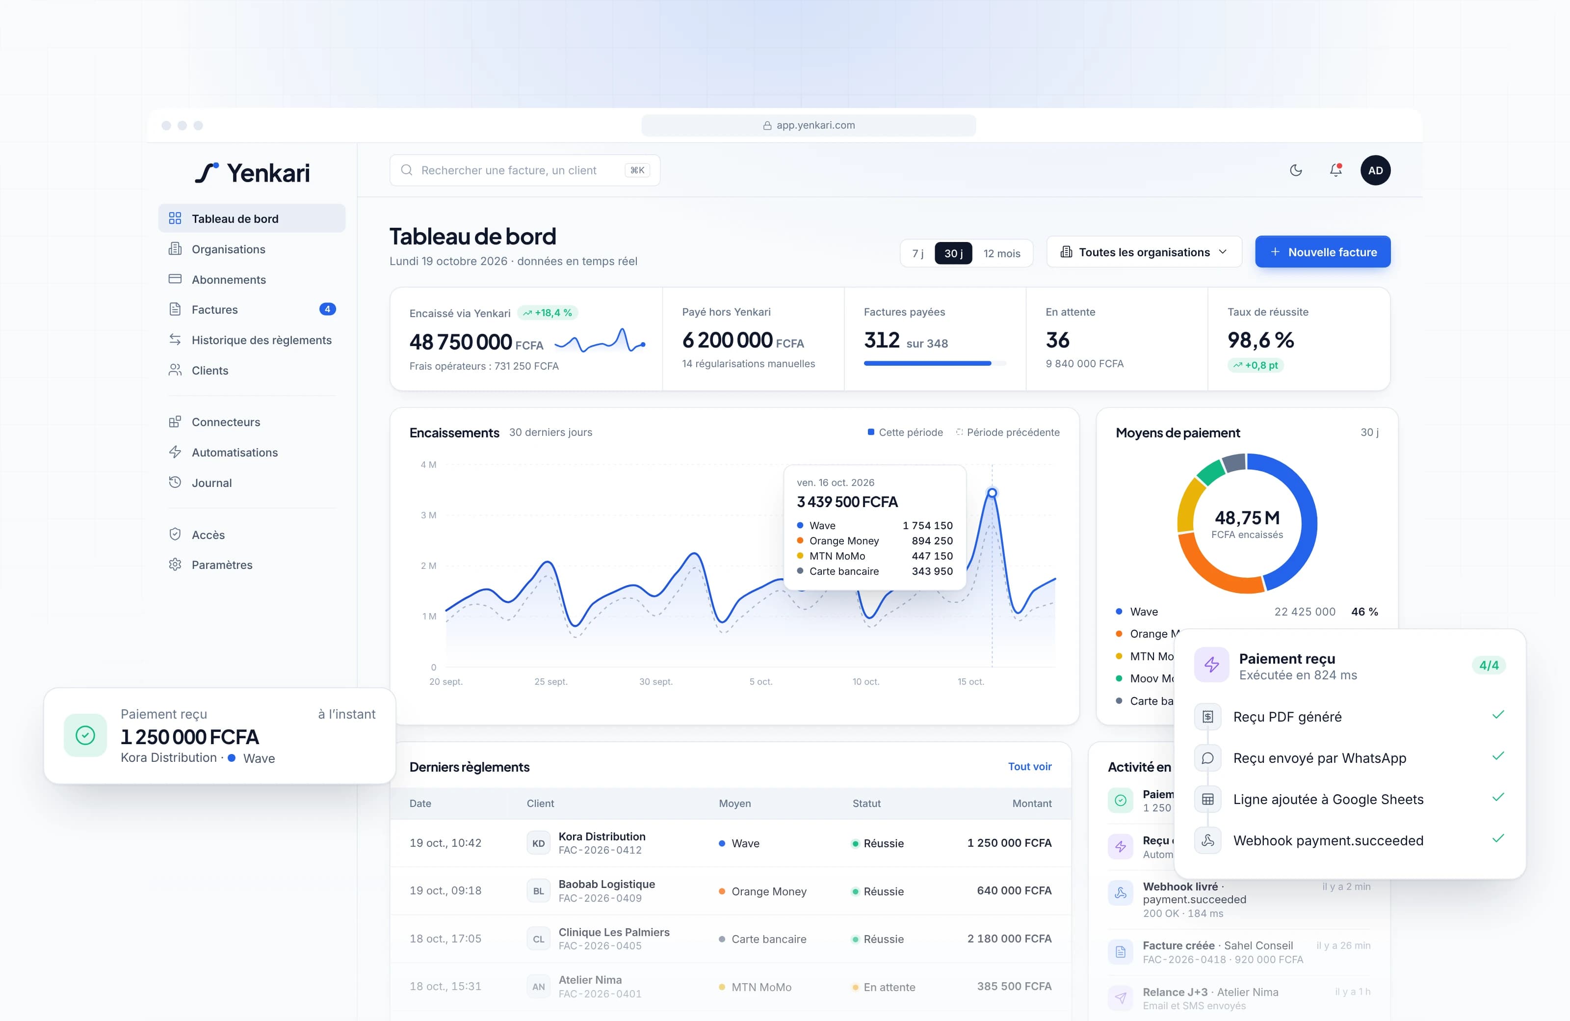Toggle the Période précédente legend series
Viewport: 1570px width, 1021px height.
(1008, 432)
